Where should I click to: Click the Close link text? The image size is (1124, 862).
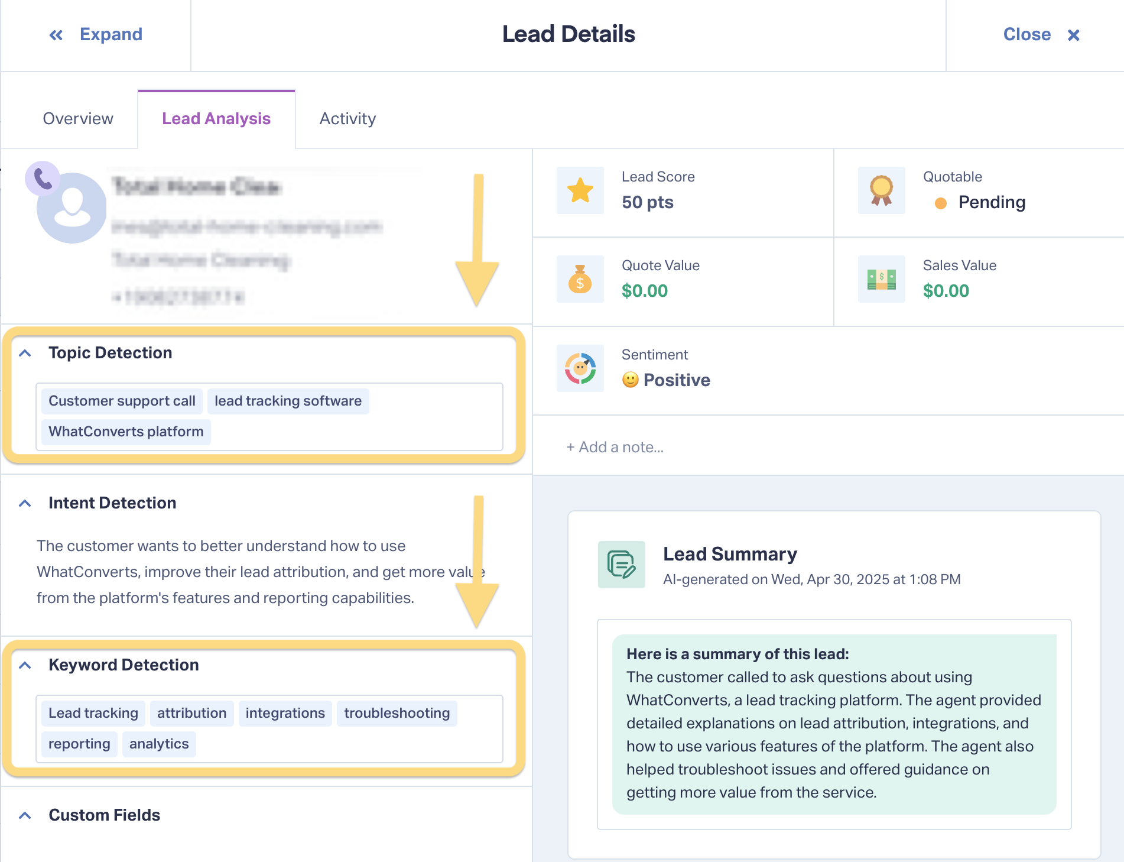click(1027, 34)
